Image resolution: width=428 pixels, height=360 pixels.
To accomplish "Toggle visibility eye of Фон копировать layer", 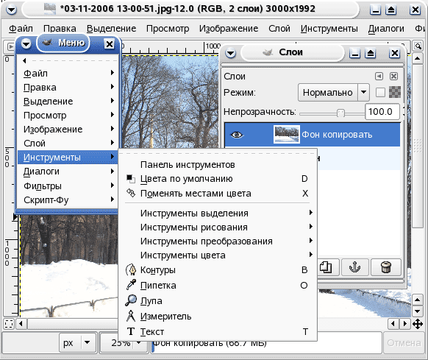I will (237, 135).
